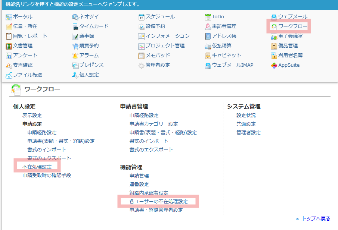The image size is (338, 230).
Task: Open 共通設定 under システム管理
Action: tap(246, 124)
